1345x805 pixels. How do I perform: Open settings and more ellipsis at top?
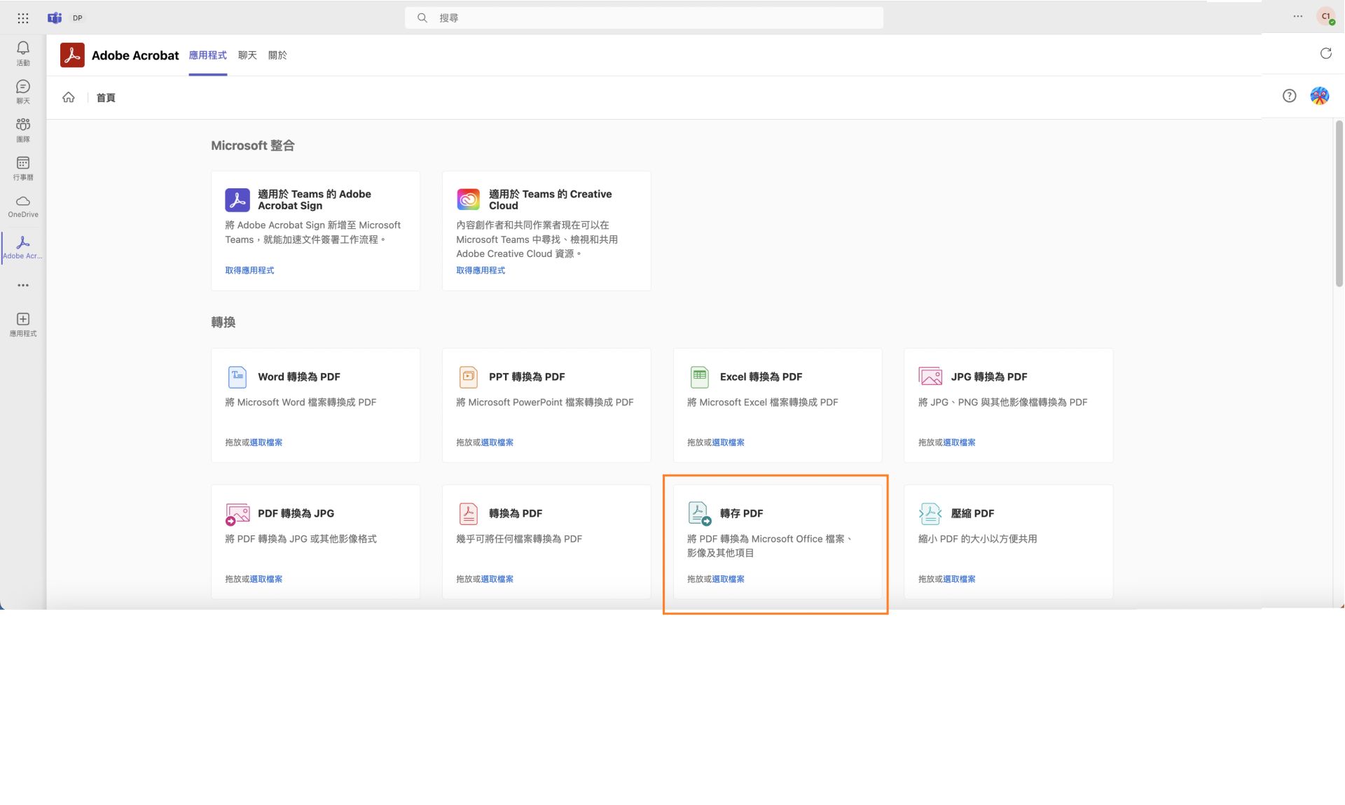(x=1297, y=17)
